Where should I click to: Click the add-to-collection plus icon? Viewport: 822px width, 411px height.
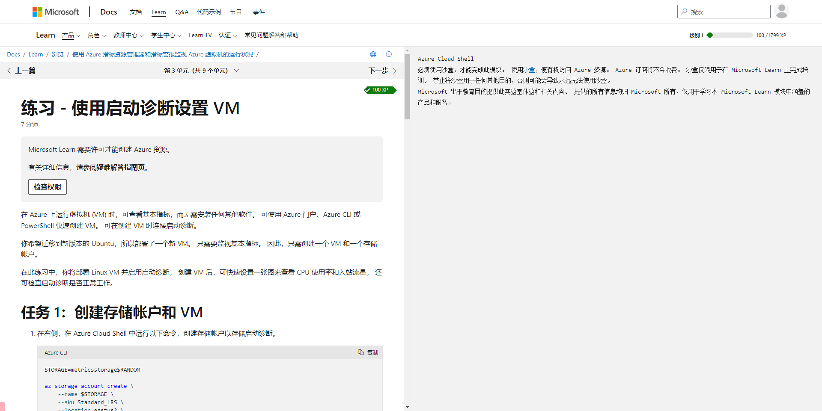389,54
